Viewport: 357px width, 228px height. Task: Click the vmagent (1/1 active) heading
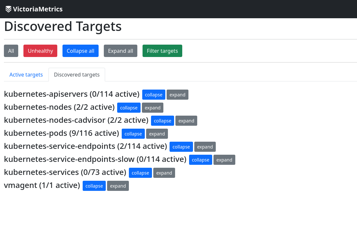42,185
